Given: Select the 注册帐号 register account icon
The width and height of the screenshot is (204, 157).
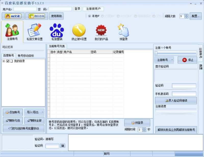Looking at the screenshot, I should (12, 30).
